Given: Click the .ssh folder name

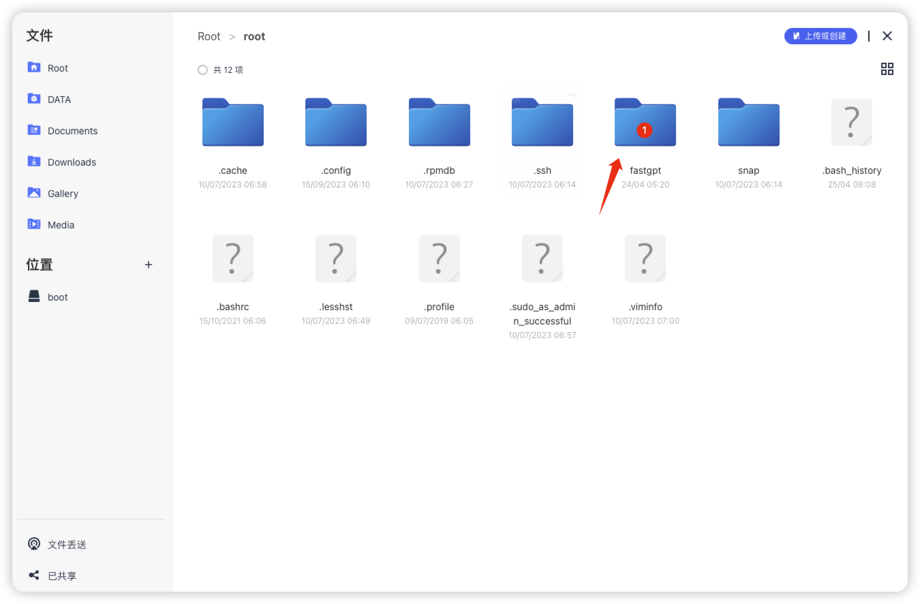Looking at the screenshot, I should (x=542, y=170).
